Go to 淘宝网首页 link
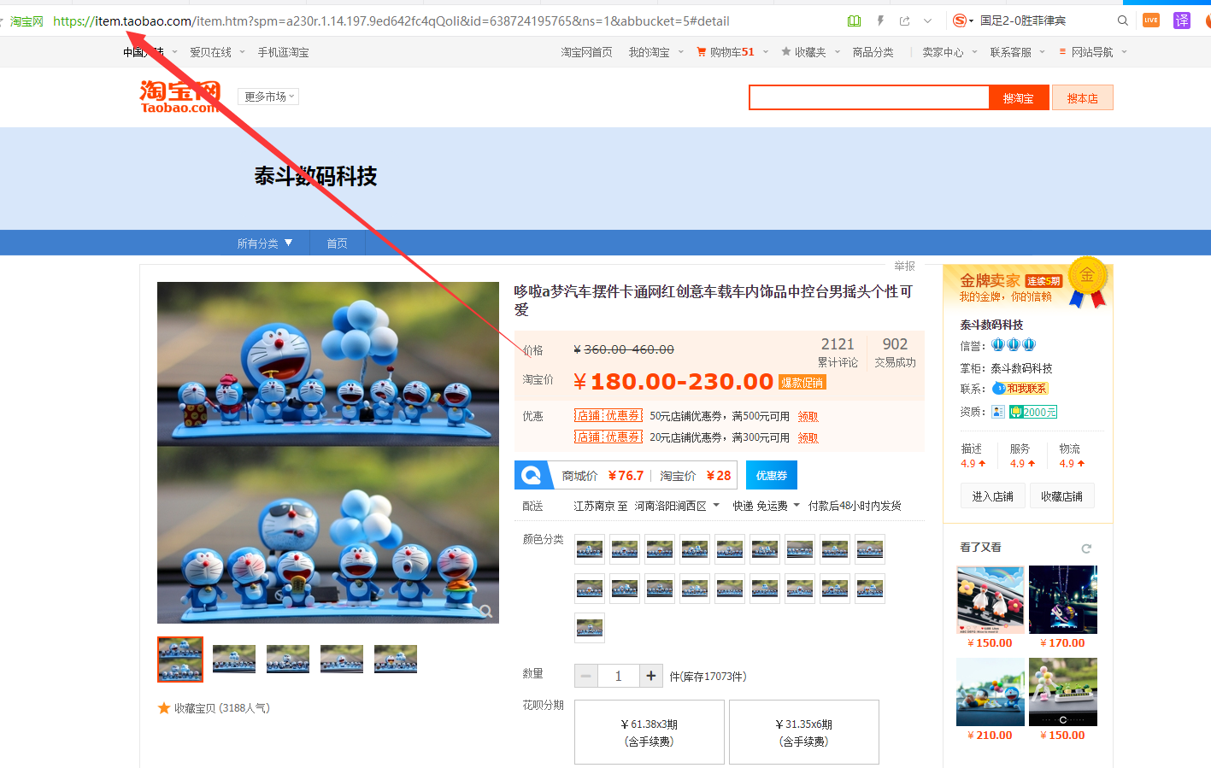The width and height of the screenshot is (1211, 768). [x=586, y=52]
